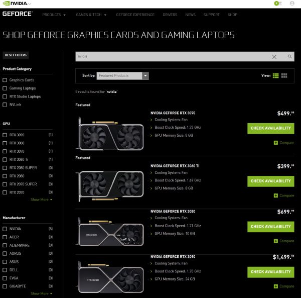This screenshot has width=301, height=298.
Task: Select the ALIENWARE manufacturer checkbox
Action: [5, 245]
